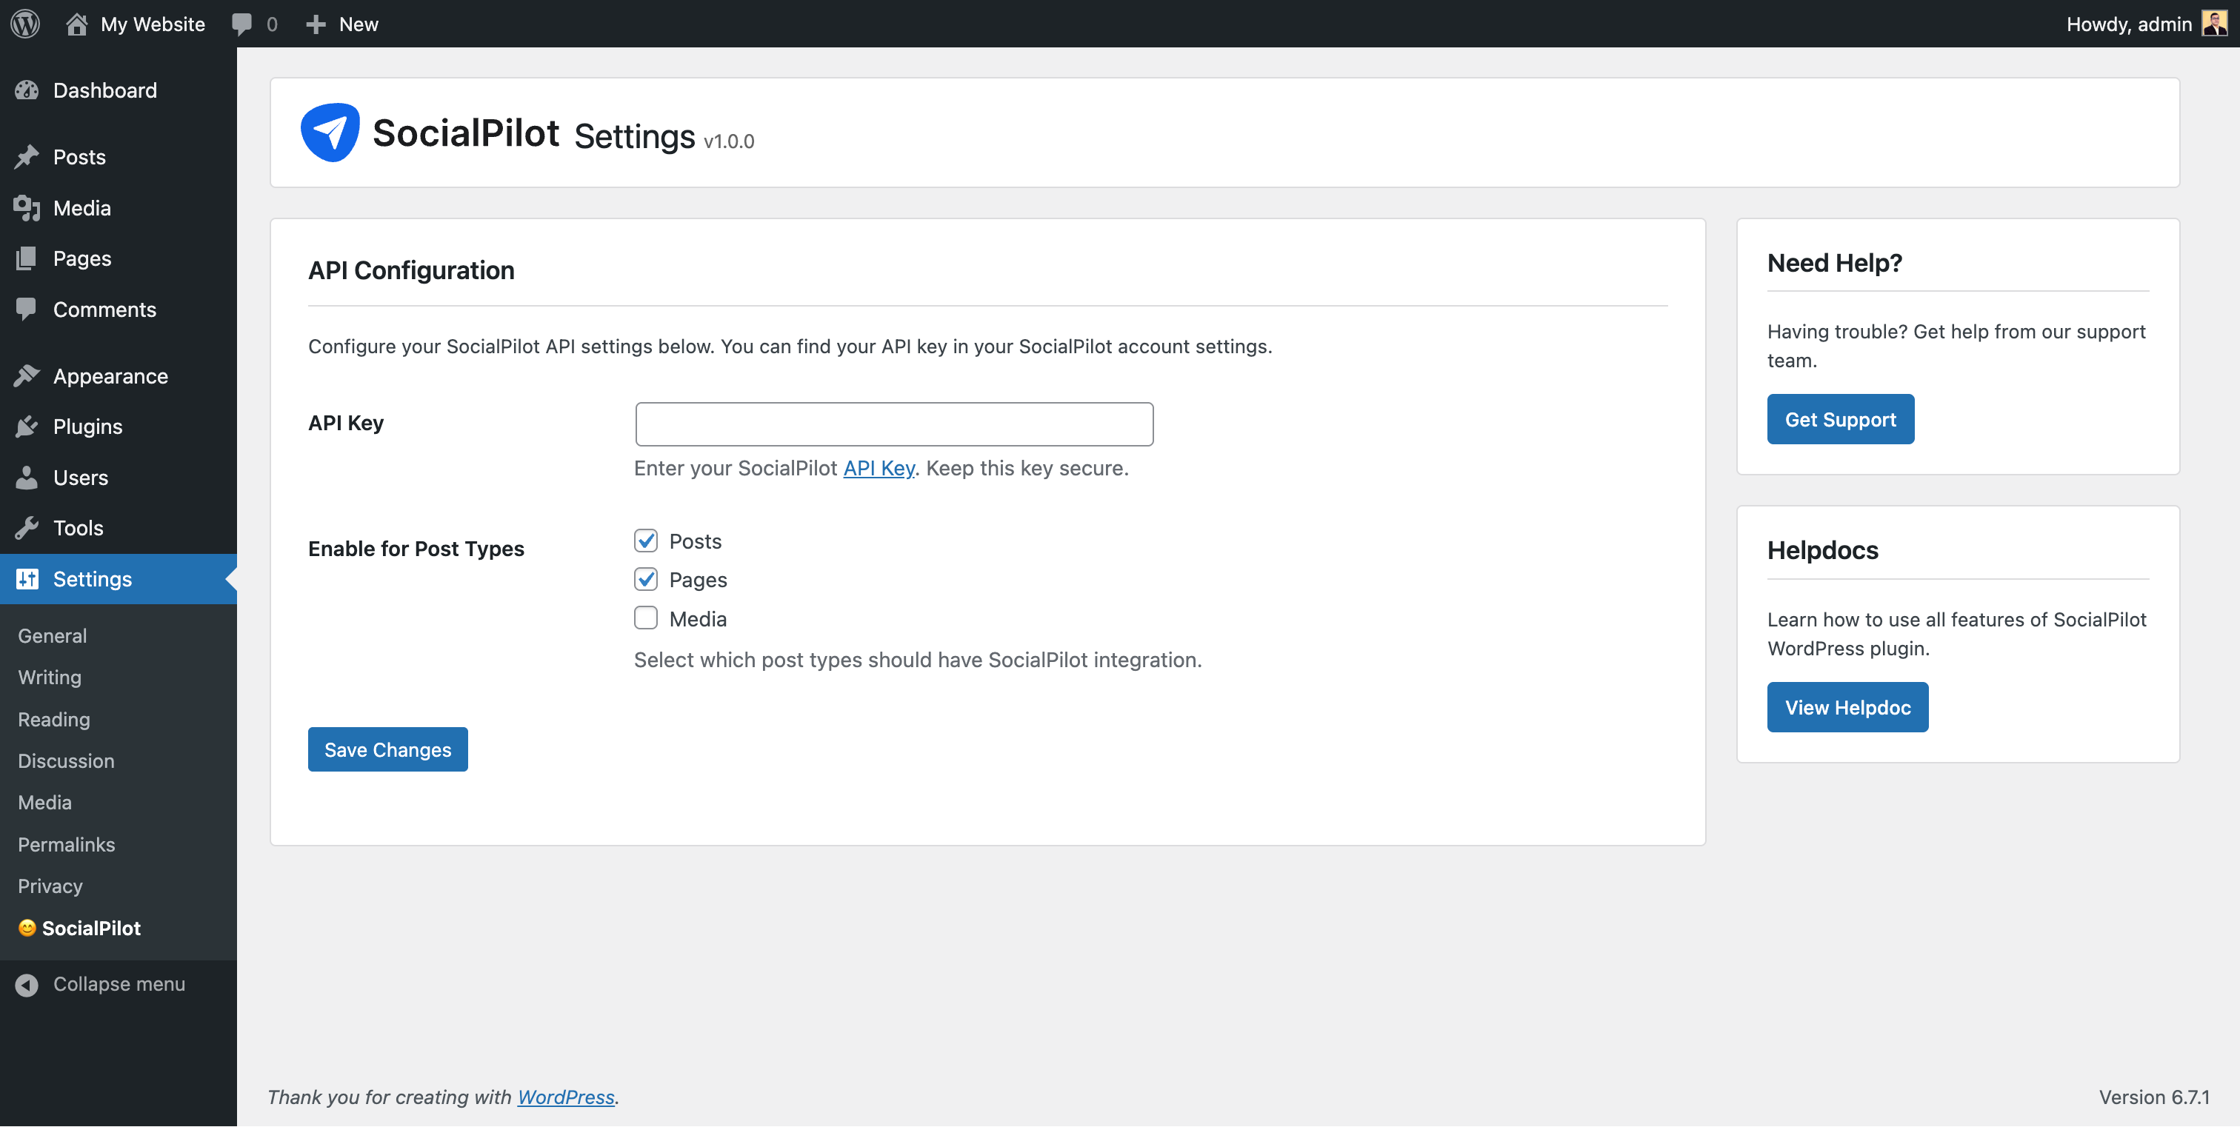Open Discussion settings submenu
2240x1127 pixels.
pos(66,760)
